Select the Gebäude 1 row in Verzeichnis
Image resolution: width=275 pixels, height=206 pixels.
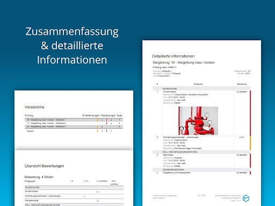[74, 120]
